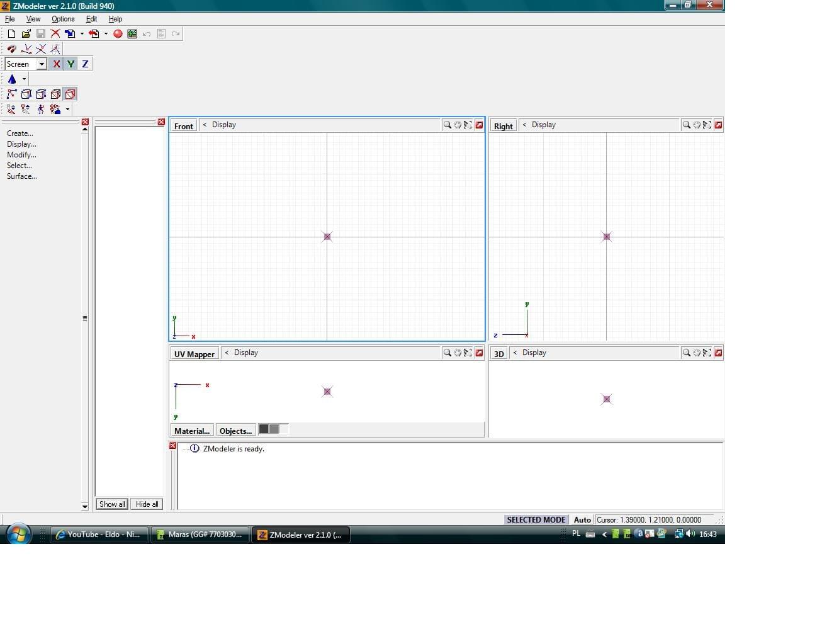
Task: Toggle the Y axis constraint
Action: point(70,64)
